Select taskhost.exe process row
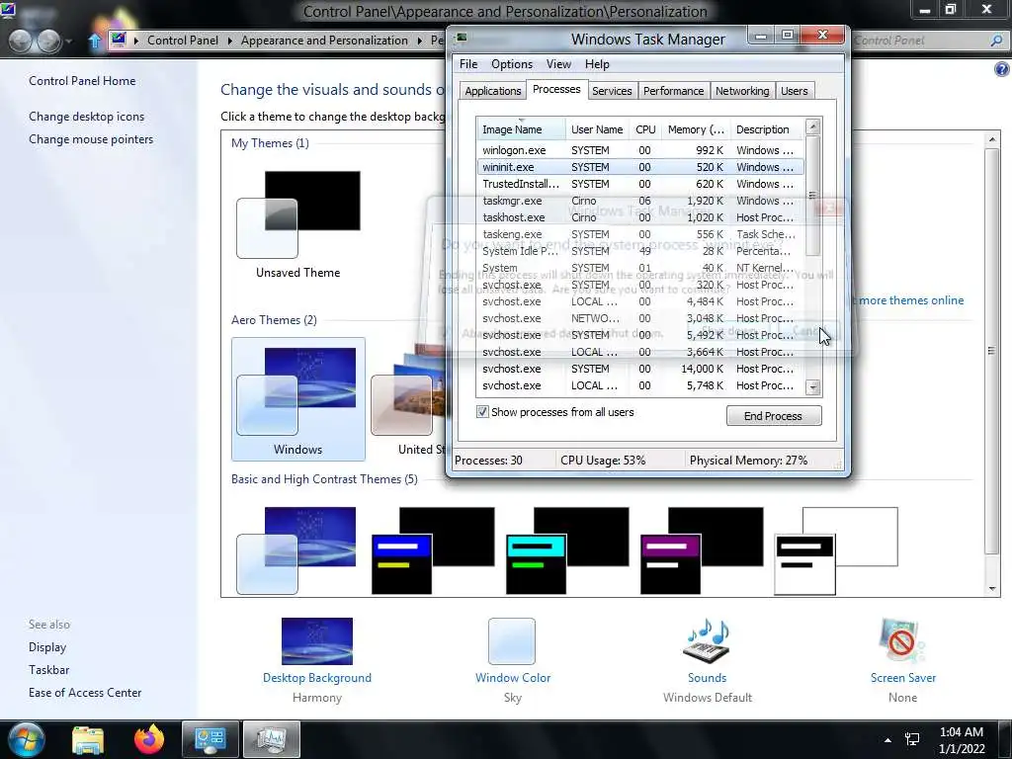 640,216
